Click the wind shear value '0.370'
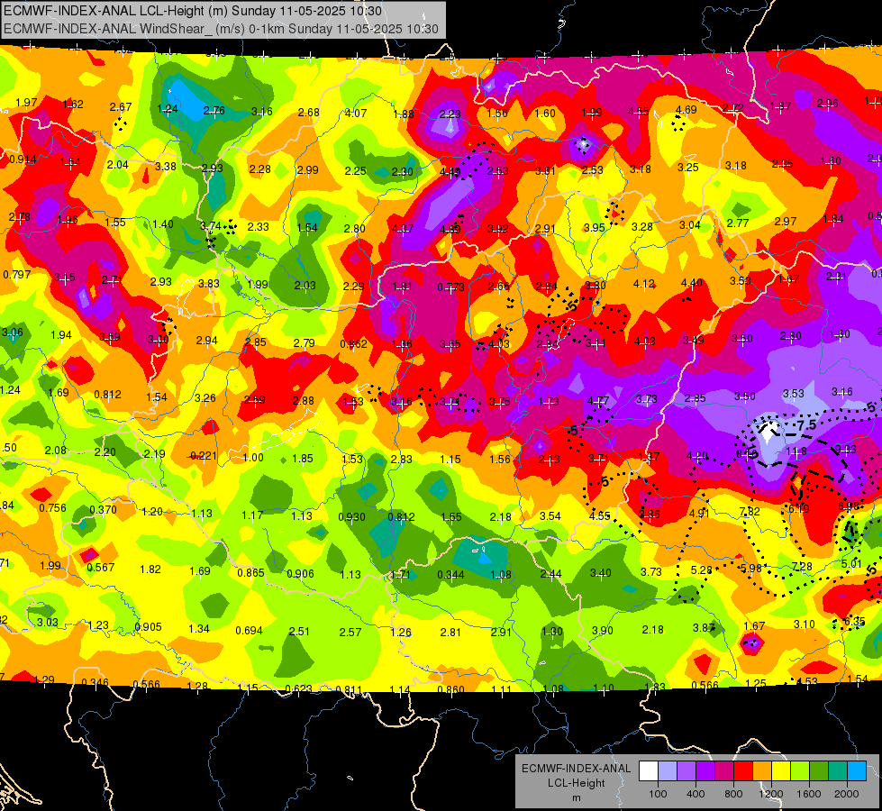Viewport: 882px width, 811px height. pos(103,509)
